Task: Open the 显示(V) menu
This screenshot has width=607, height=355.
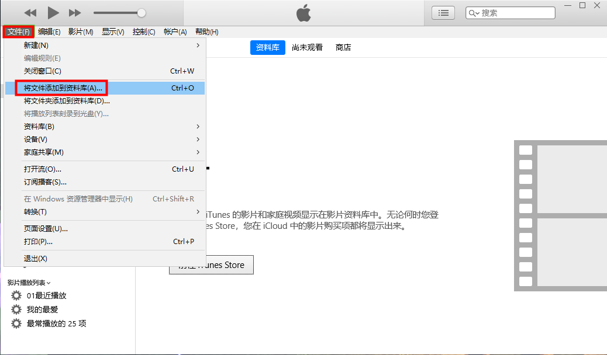Action: tap(113, 32)
